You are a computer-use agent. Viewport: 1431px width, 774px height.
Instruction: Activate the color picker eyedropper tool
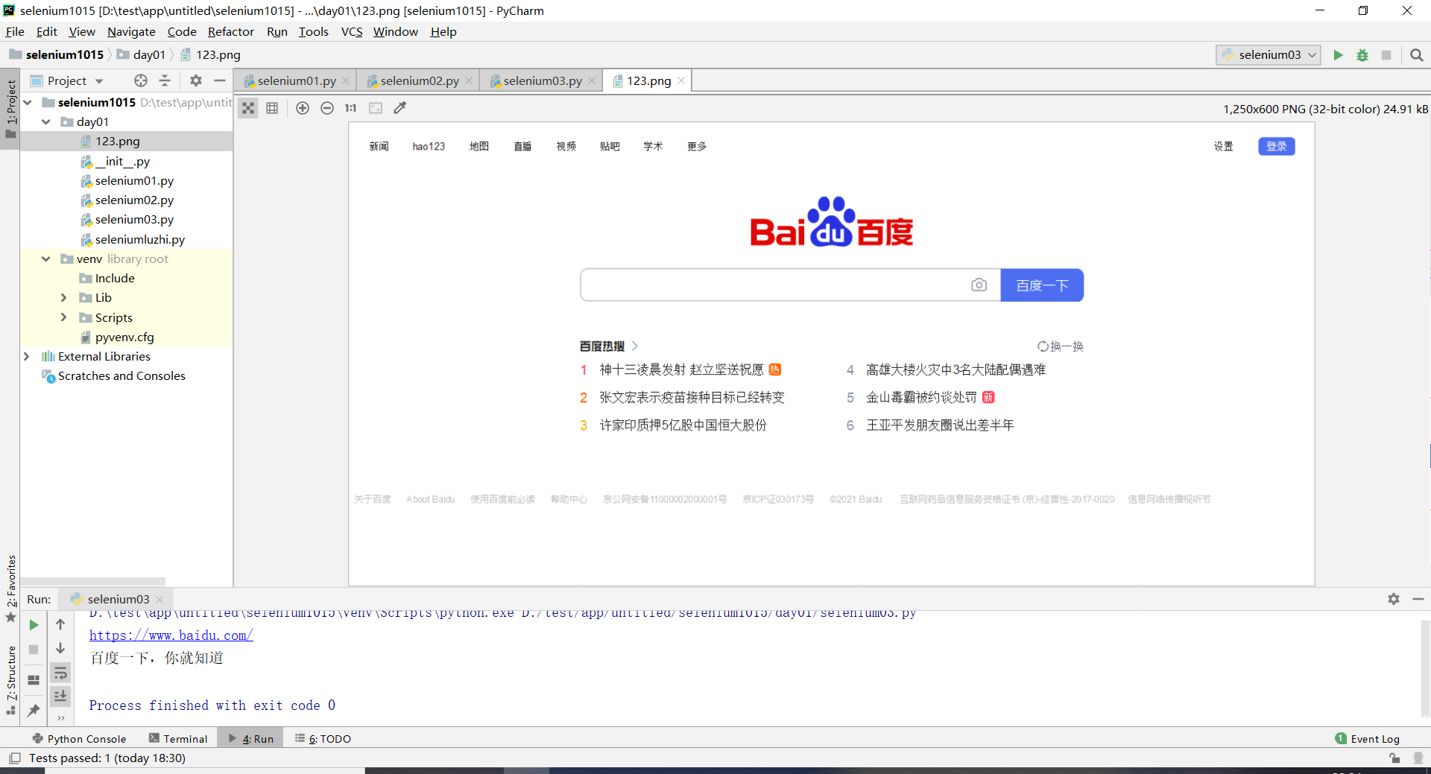pyautogui.click(x=400, y=108)
